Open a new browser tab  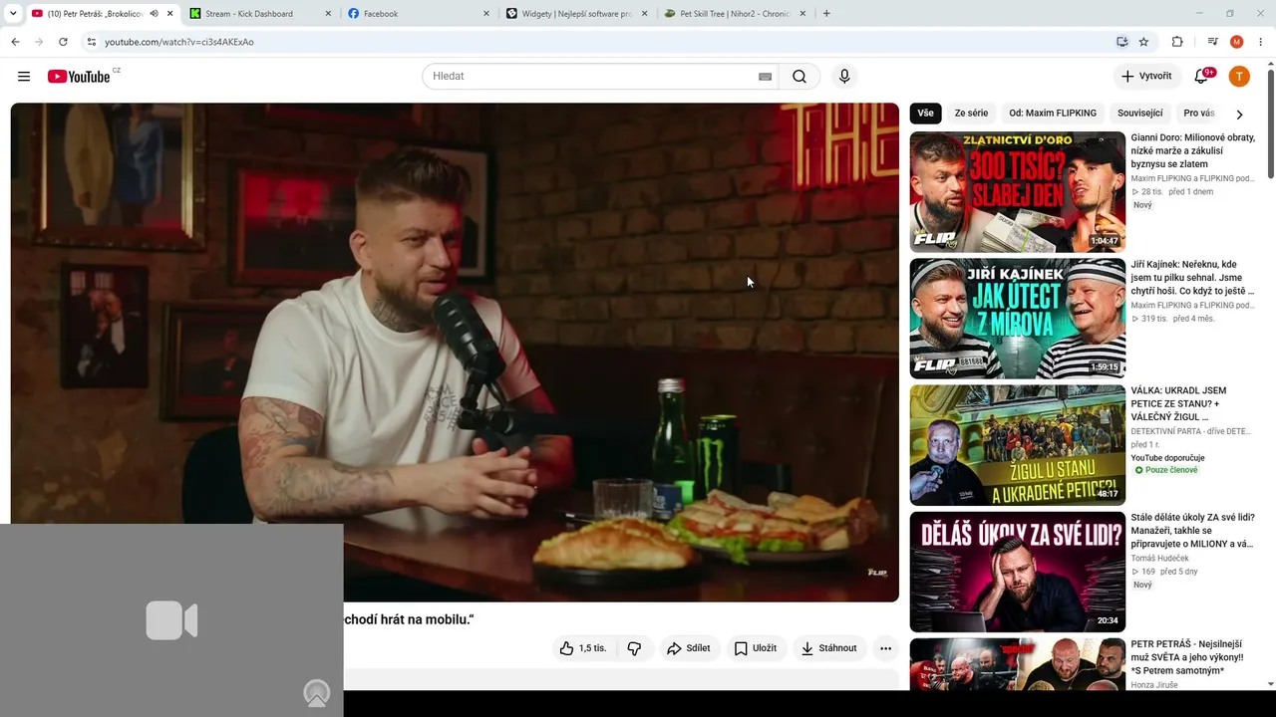pos(826,14)
